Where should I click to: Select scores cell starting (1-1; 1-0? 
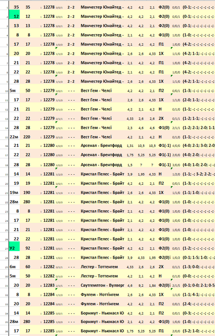[199, 192]
